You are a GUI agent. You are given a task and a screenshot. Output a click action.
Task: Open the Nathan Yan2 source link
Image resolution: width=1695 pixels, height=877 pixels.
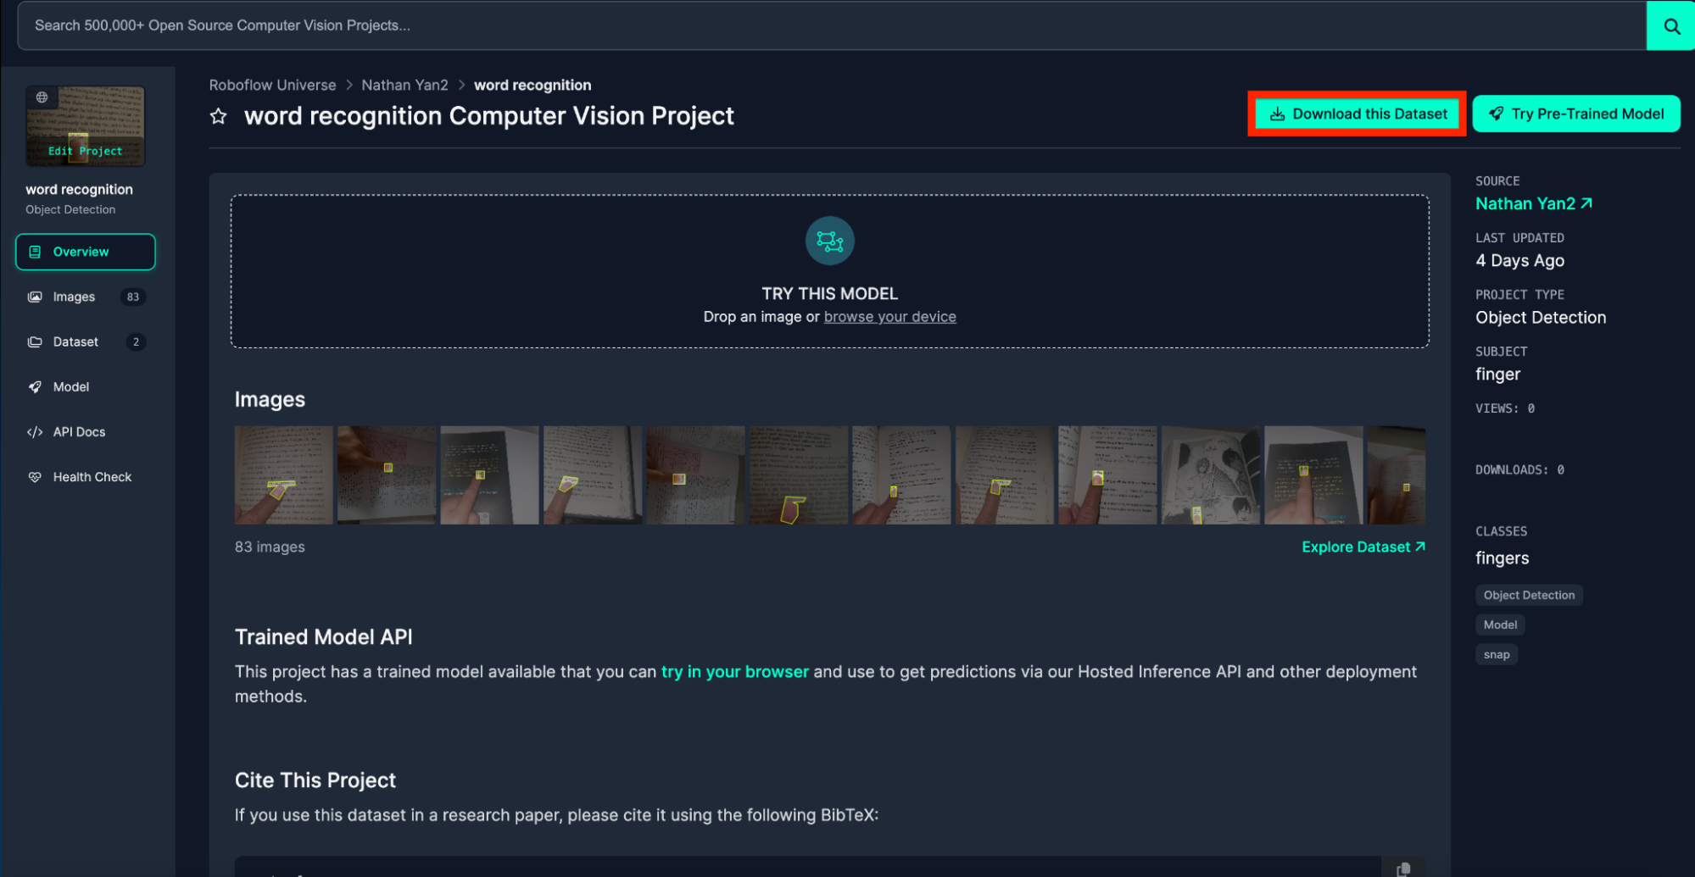(x=1534, y=203)
